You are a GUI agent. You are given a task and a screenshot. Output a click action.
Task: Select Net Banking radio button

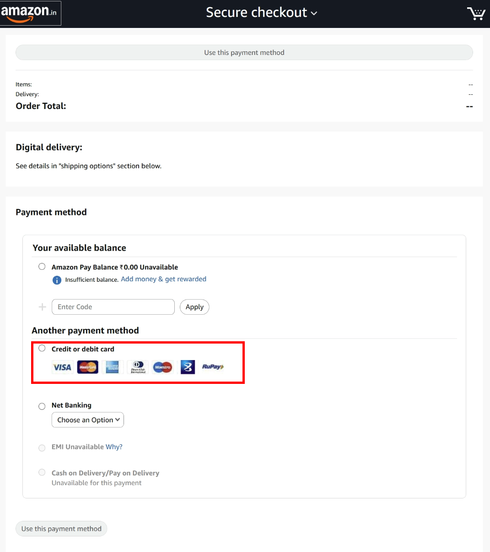click(42, 406)
